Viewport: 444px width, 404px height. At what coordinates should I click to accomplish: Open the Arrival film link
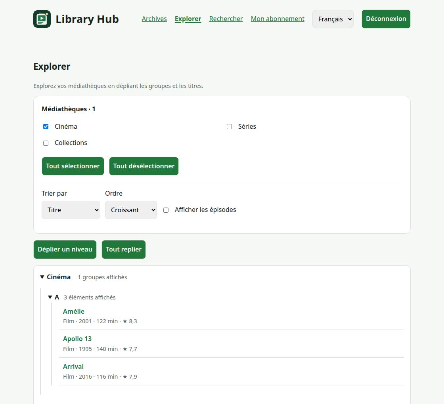73,367
